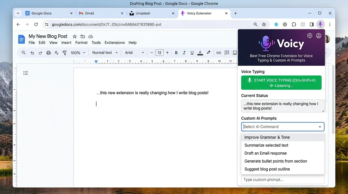Click the Voicy microphone extension icon
Viewport: 348px width, 194px height.
[x=320, y=25]
